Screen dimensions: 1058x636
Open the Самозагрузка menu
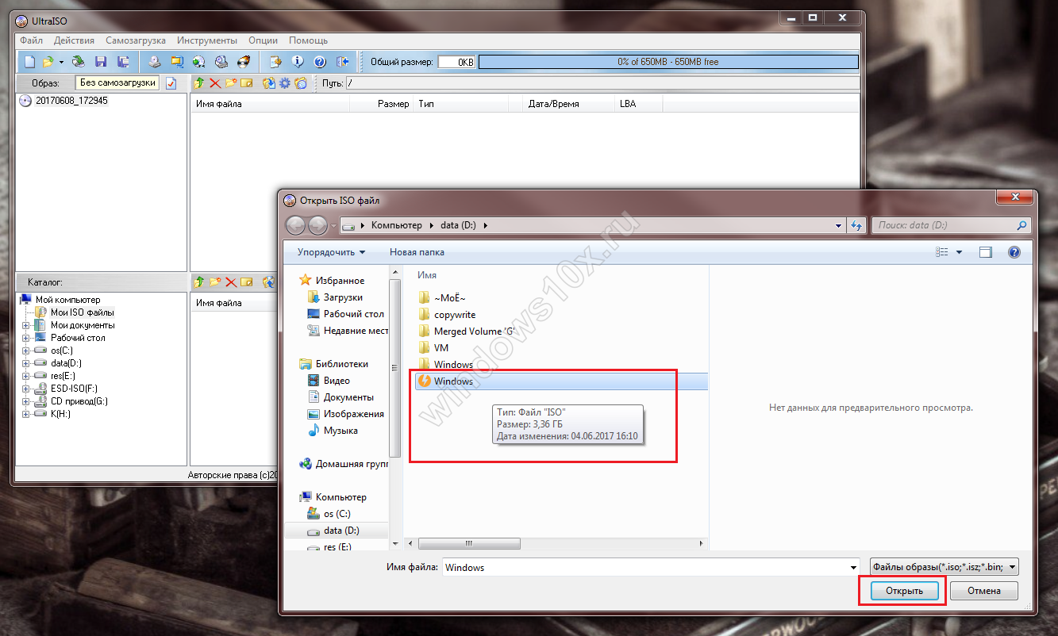click(x=136, y=40)
